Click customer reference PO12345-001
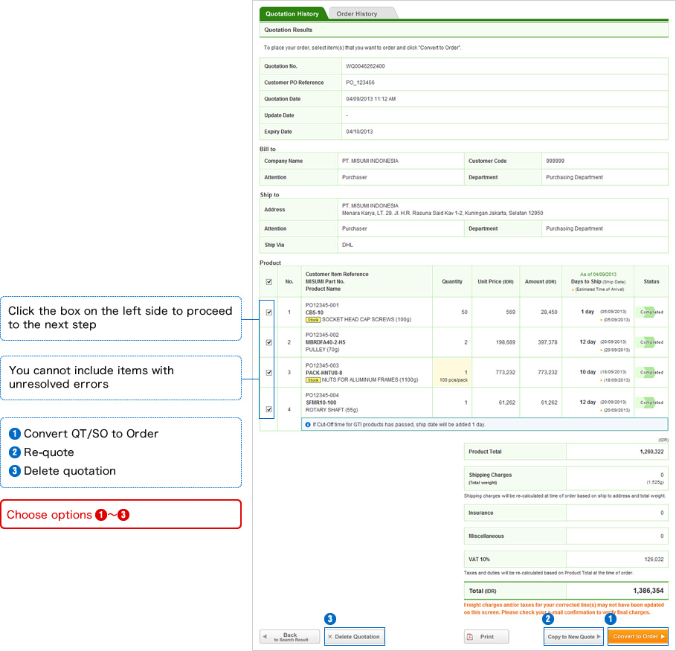Image resolution: width=676 pixels, height=651 pixels. (322, 306)
